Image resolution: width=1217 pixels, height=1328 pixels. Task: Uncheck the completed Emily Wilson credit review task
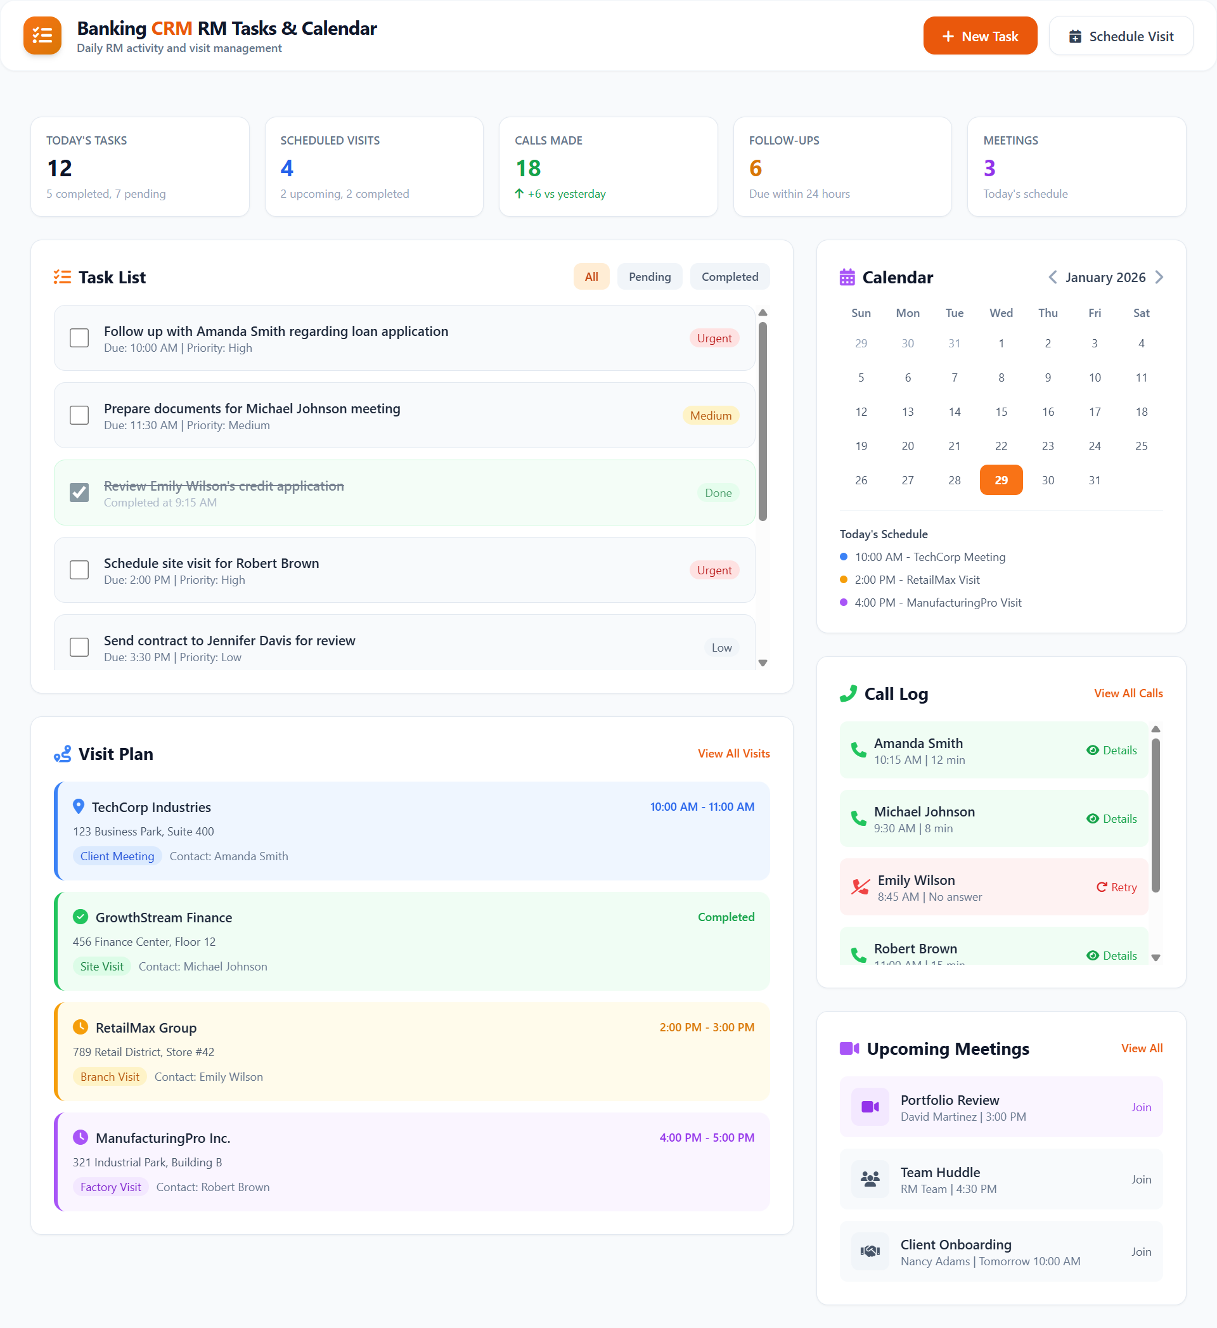click(x=79, y=492)
